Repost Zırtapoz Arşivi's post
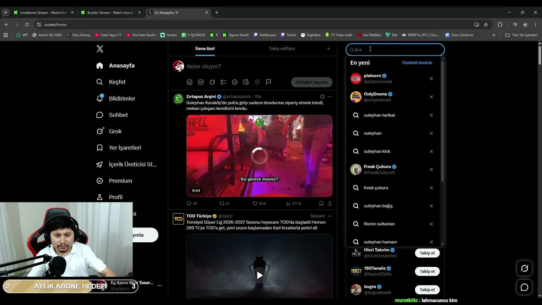The image size is (542, 305). coord(224,203)
